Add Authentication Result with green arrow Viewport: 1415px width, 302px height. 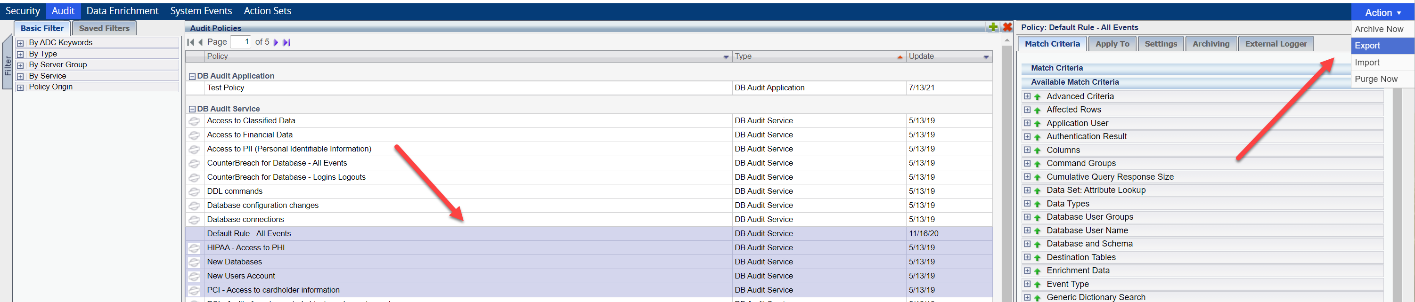pos(1037,137)
